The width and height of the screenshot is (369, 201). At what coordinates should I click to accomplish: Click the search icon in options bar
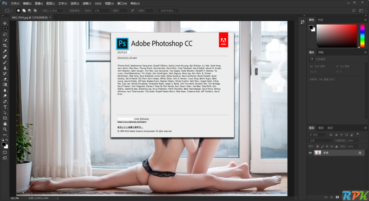pyautogui.click(x=354, y=11)
